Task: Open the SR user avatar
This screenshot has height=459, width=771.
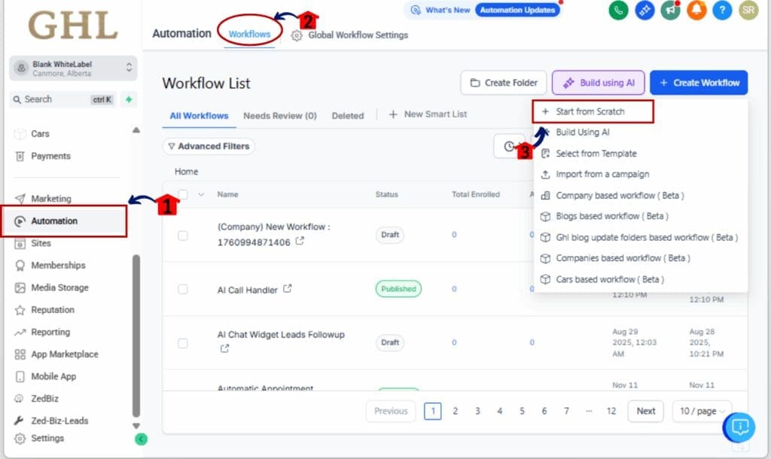Action: pos(748,11)
